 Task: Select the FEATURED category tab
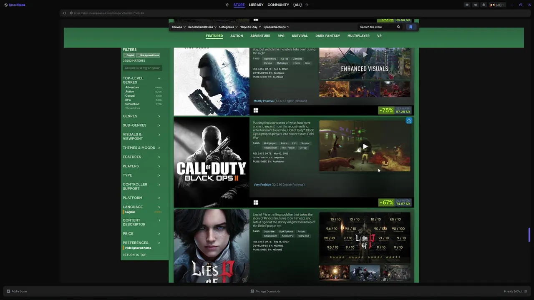(214, 36)
